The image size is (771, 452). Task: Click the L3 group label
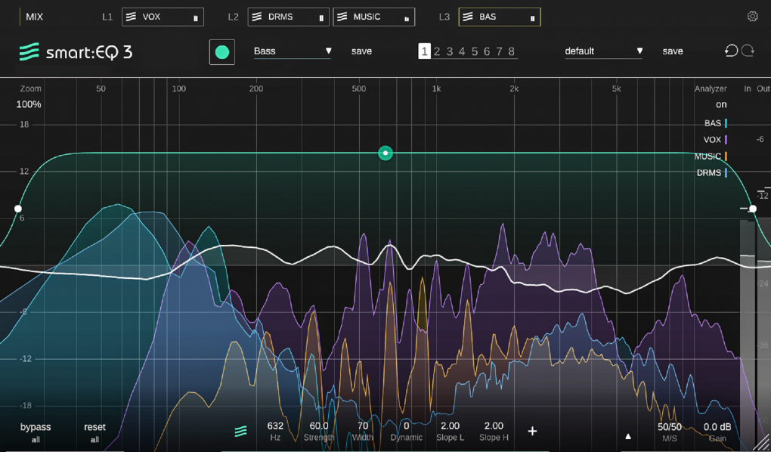coord(444,17)
